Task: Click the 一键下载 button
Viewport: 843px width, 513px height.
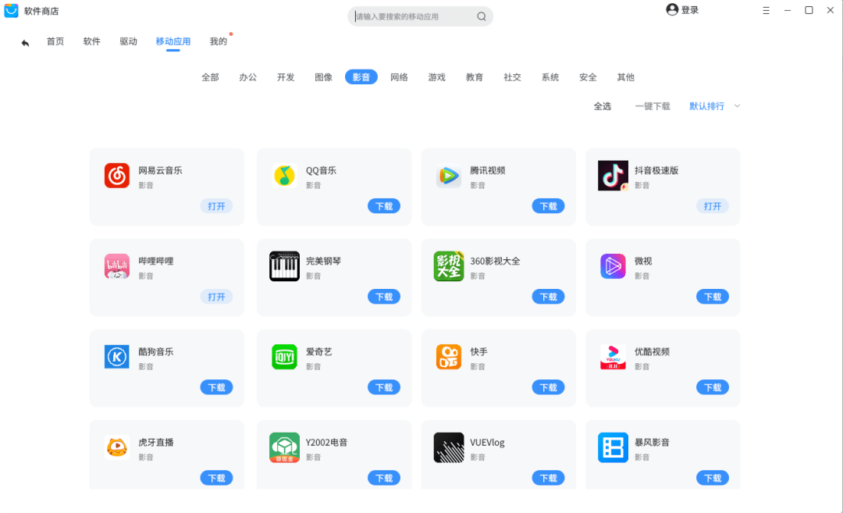Action: tap(653, 106)
